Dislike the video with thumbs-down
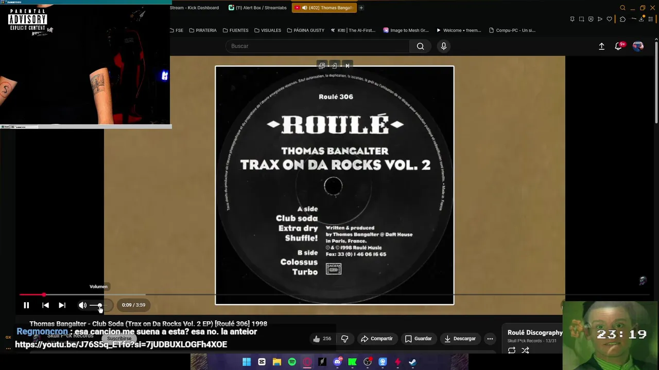Screen dimensions: 659x370 click(x=345, y=339)
